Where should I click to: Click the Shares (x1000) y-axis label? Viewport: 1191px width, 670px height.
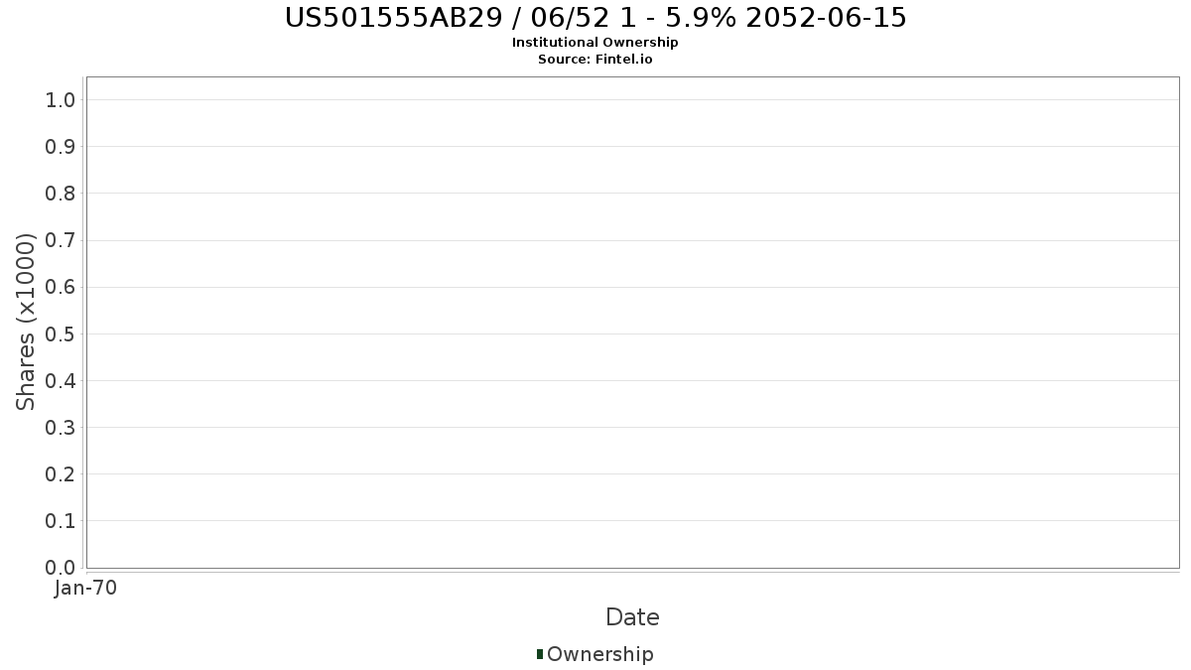pyautogui.click(x=26, y=322)
